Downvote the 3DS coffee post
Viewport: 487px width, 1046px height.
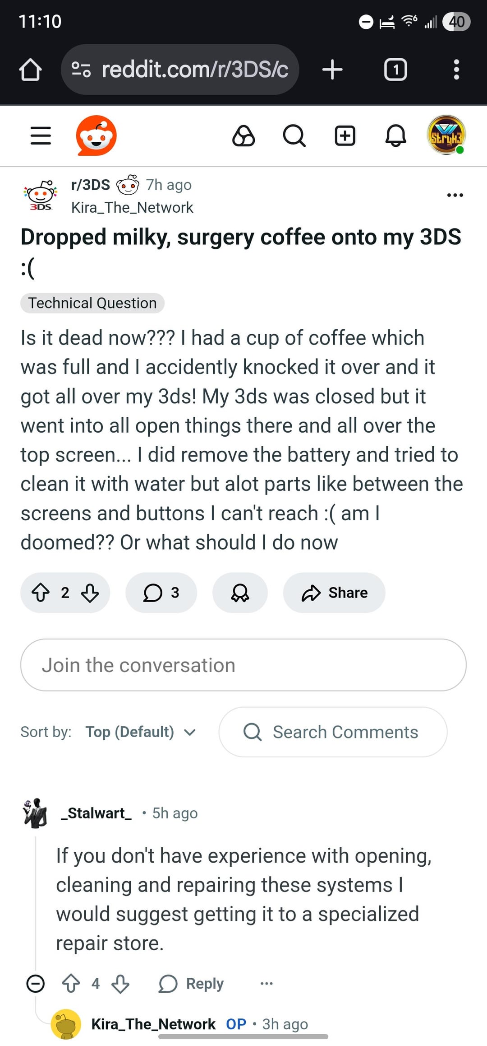(90, 593)
